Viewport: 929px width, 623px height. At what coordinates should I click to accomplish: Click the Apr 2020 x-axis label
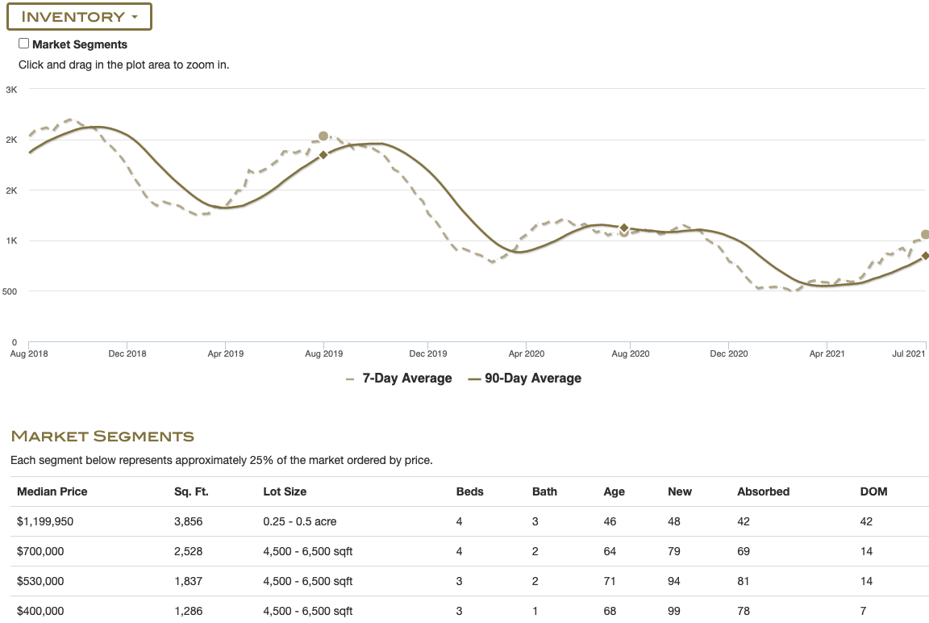tap(527, 354)
